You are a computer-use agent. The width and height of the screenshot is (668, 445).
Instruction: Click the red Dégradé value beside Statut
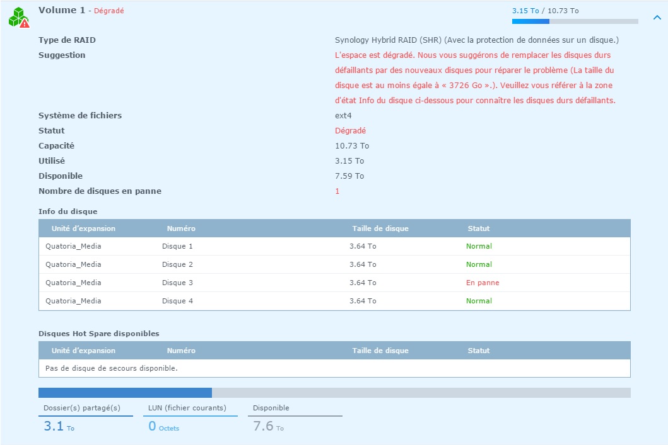(x=350, y=131)
